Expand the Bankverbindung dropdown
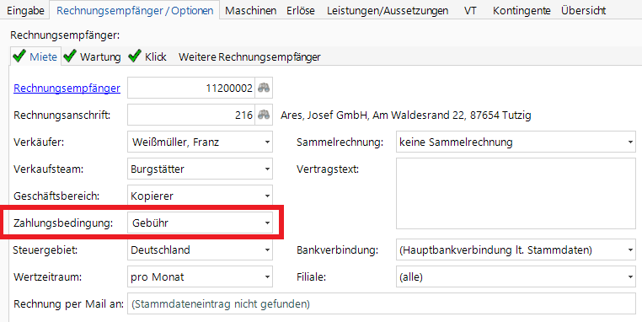Screen dimensions: 642x322 pos(516,250)
